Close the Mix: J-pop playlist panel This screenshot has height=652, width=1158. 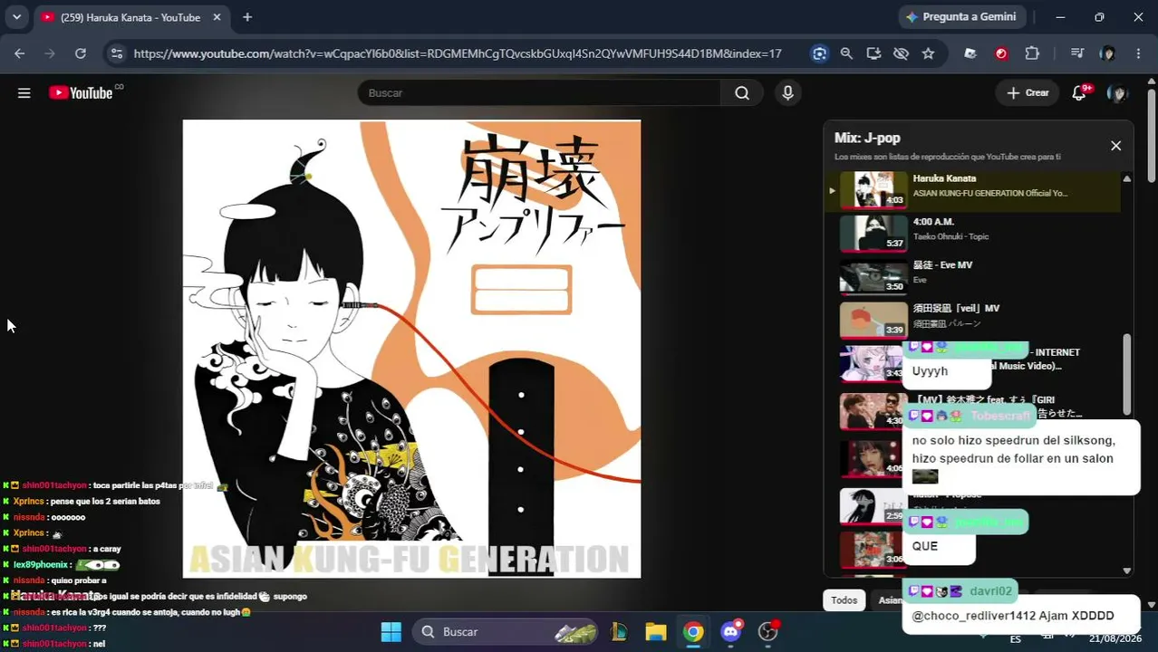pyautogui.click(x=1115, y=145)
